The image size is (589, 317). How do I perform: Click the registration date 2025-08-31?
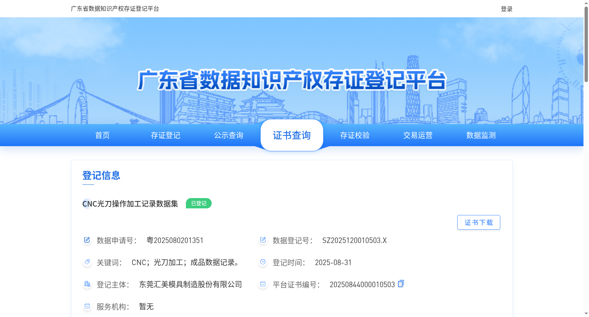(x=333, y=263)
